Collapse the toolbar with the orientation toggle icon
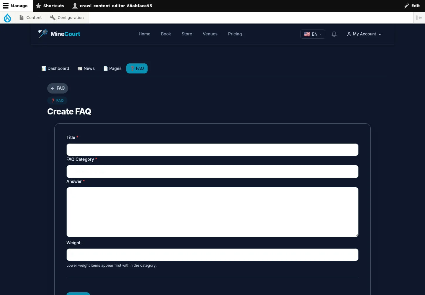The image size is (425, 295). click(x=419, y=18)
